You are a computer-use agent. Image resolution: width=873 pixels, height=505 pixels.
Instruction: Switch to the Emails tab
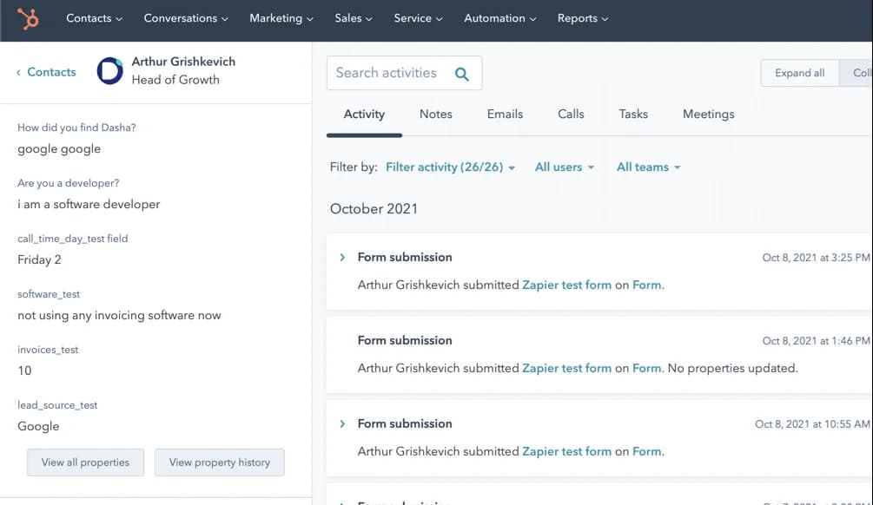tap(505, 114)
